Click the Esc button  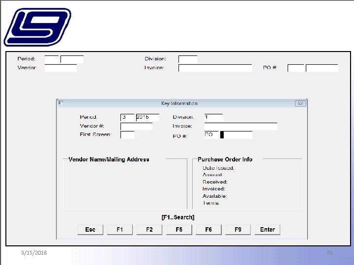90,230
